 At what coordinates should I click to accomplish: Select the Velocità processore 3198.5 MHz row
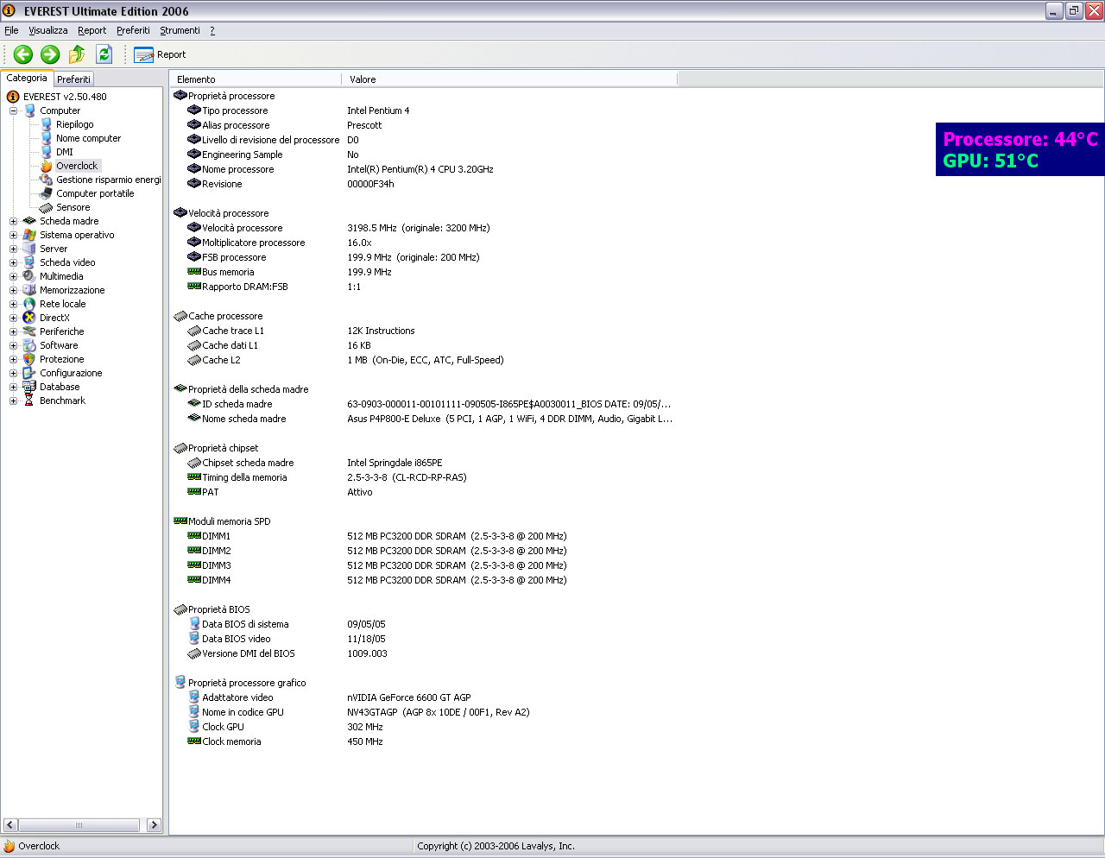[423, 228]
